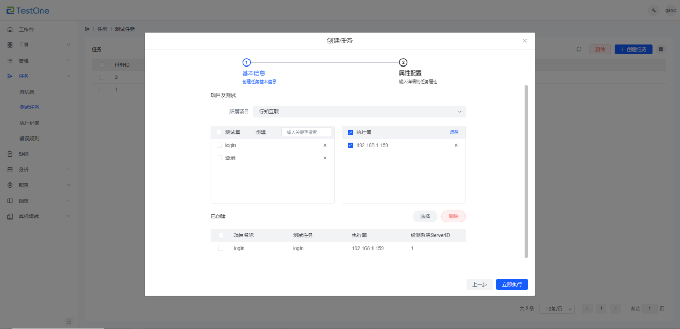Click the 创建 link beside 测试集
Screen dimensions: 680x329
[x=261, y=132]
